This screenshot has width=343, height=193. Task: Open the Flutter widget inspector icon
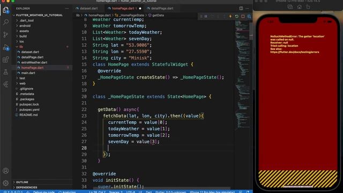click(249, 16)
